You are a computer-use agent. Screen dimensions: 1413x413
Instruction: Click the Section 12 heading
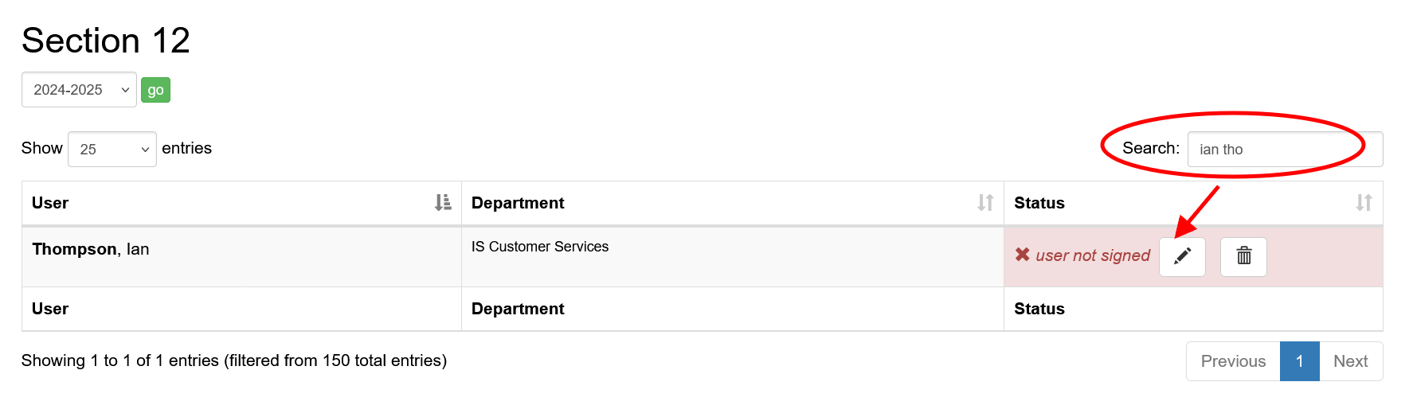click(106, 41)
